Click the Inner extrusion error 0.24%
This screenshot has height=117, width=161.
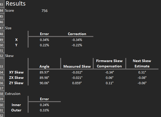click(x=44, y=105)
